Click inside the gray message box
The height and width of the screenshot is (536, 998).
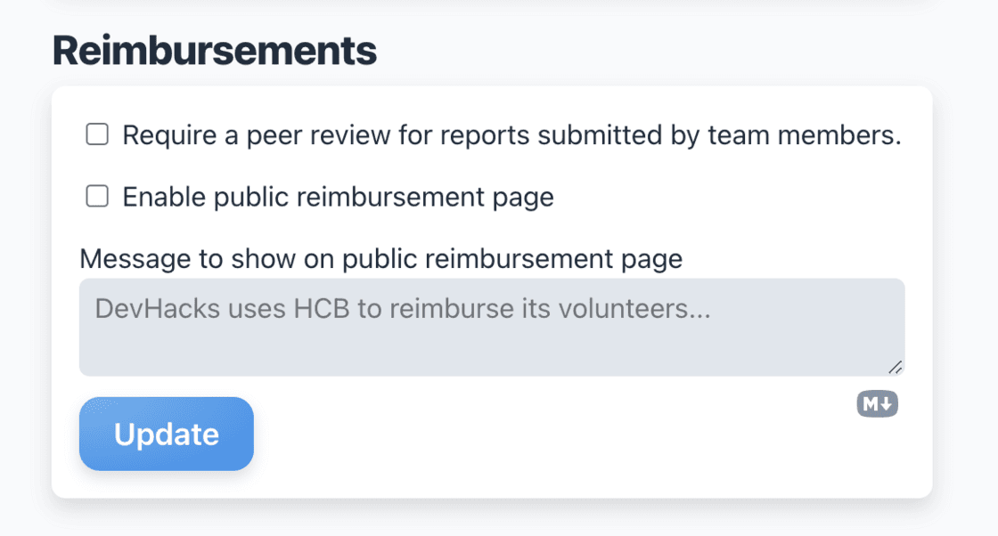492,343
